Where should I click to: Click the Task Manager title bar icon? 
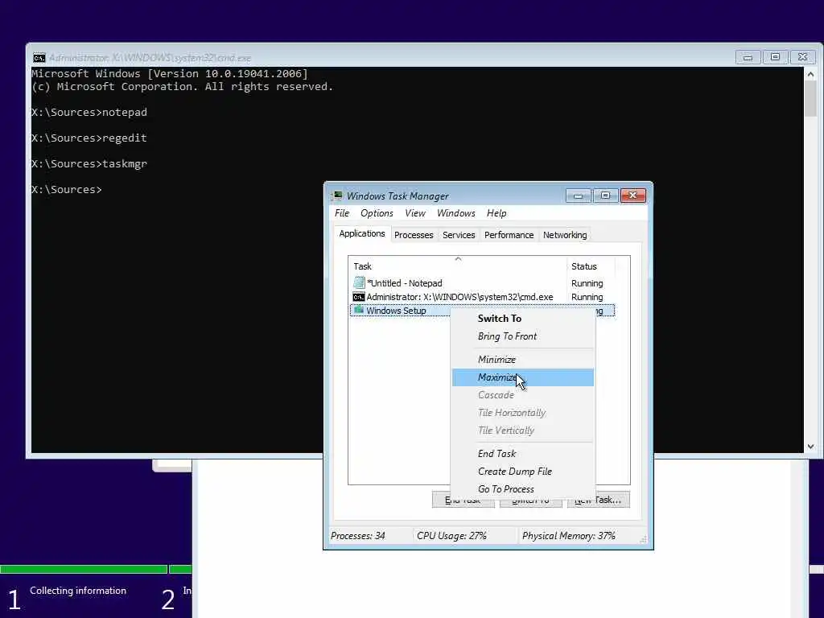(x=336, y=196)
